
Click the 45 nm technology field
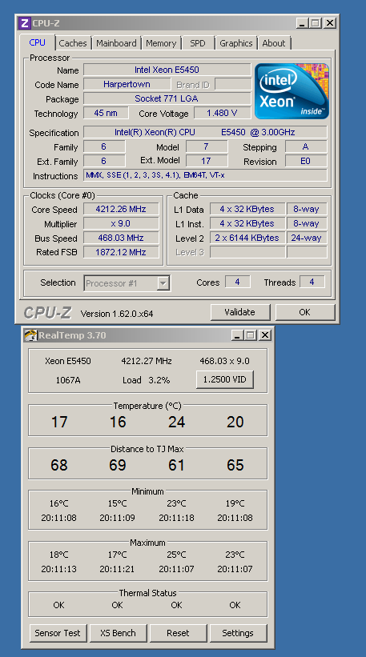[106, 113]
